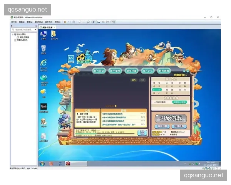This screenshot has height=185, width=231.
Task: Open the 查看 menu in VMware
Action: (x=30, y=22)
